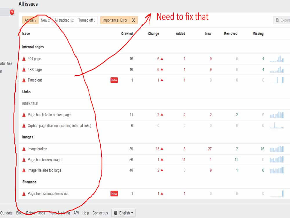Open Page has broken image sparkline chart

(x=277, y=160)
